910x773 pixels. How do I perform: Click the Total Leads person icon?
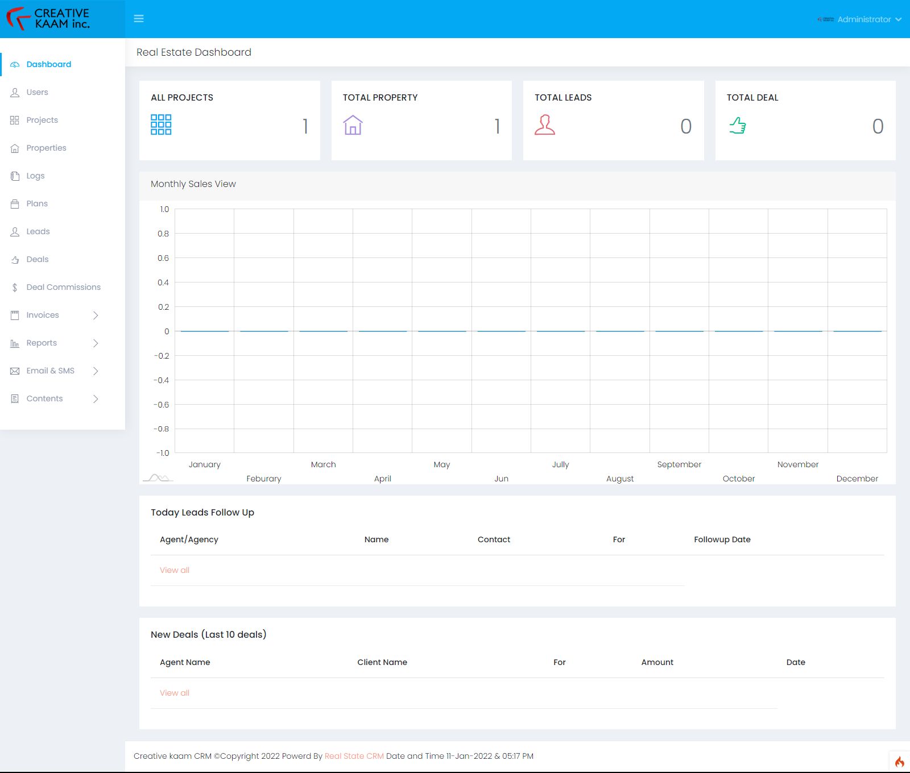point(544,125)
